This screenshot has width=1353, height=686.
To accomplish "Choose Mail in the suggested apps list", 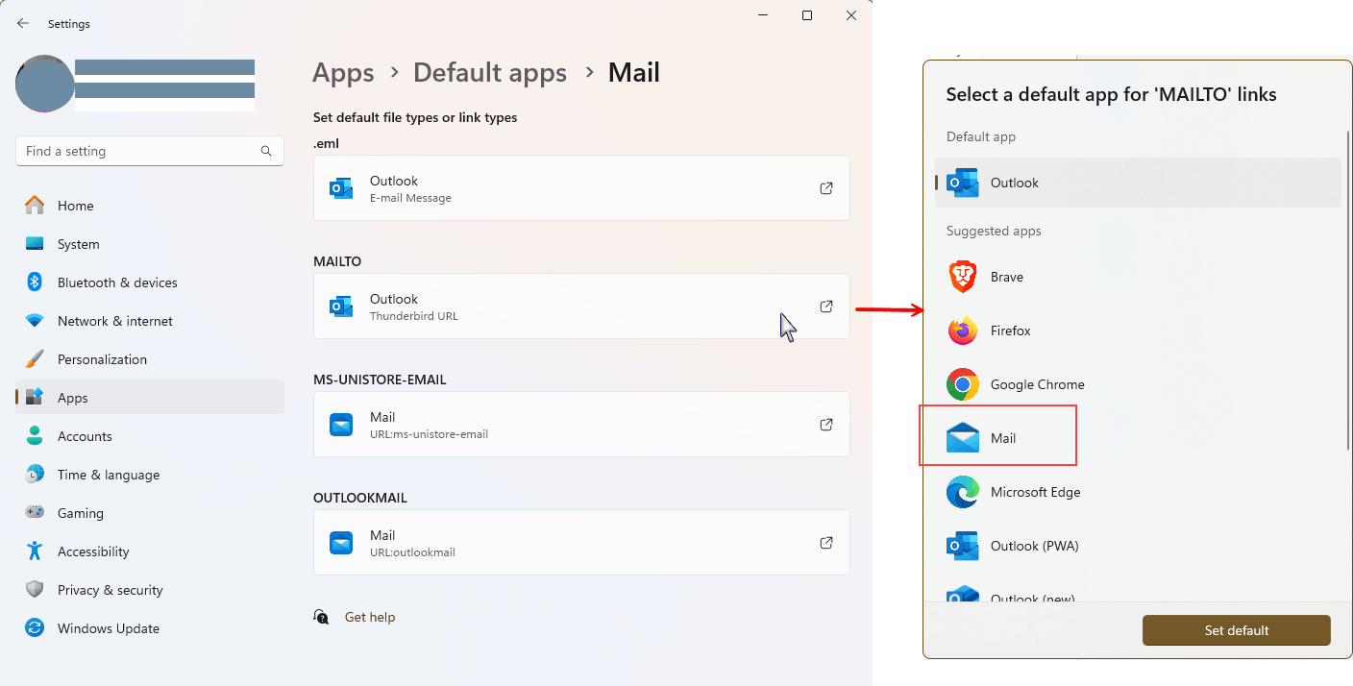I will pos(1138,438).
